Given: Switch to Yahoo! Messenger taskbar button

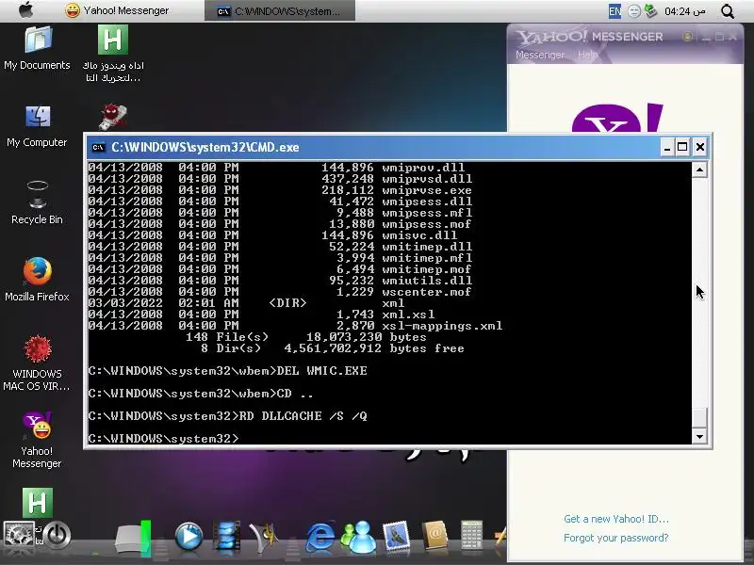Looking at the screenshot, I should (117, 10).
